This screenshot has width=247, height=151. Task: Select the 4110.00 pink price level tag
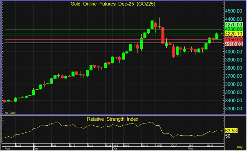pos(234,44)
